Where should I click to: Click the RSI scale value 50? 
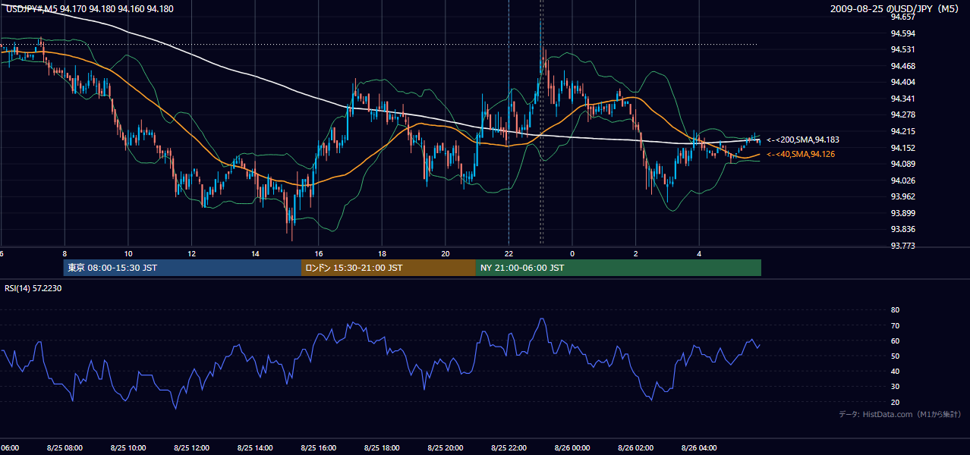pos(895,356)
